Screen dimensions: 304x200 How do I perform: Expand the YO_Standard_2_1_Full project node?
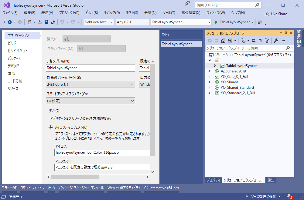(x=209, y=93)
